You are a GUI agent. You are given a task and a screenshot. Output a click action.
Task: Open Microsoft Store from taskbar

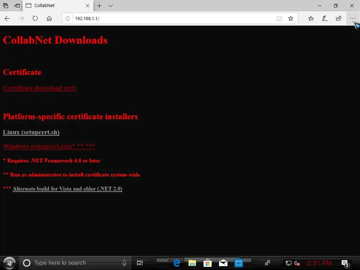pos(207,263)
